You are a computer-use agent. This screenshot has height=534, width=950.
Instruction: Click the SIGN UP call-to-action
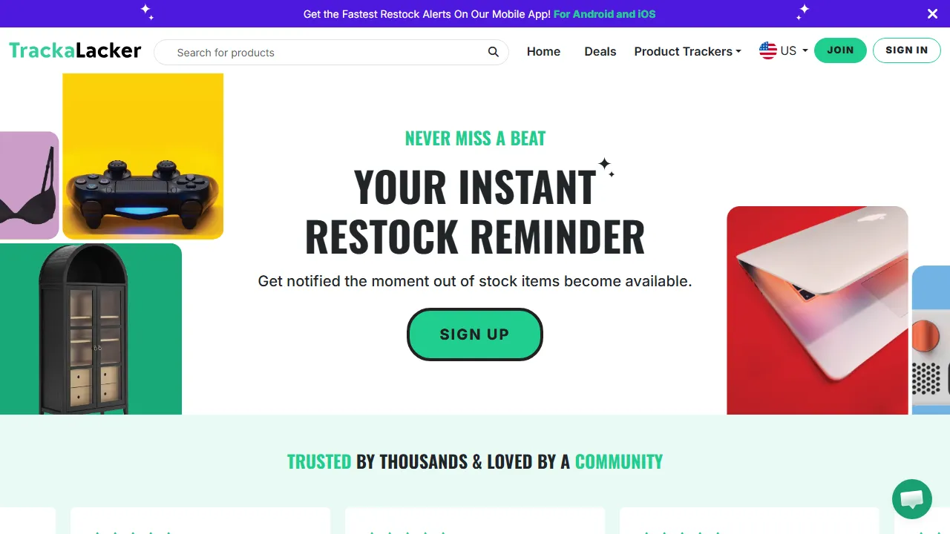[474, 334]
